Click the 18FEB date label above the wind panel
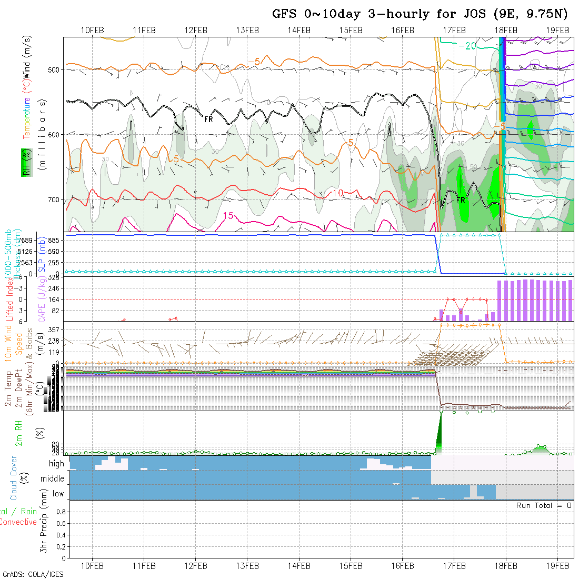 coord(506,31)
